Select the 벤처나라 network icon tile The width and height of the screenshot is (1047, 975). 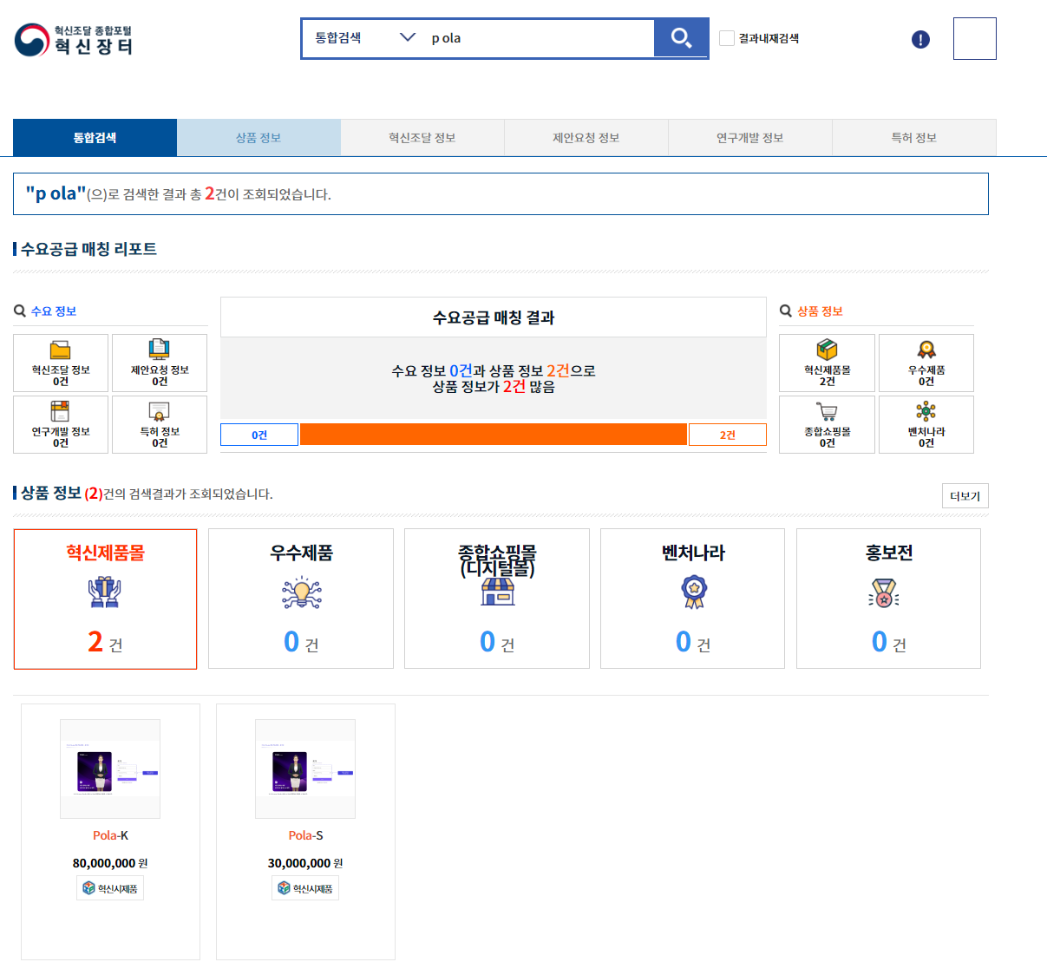926,424
